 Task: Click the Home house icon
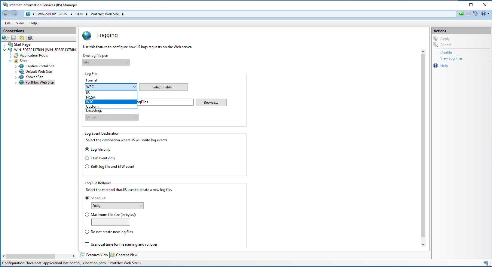475,14
